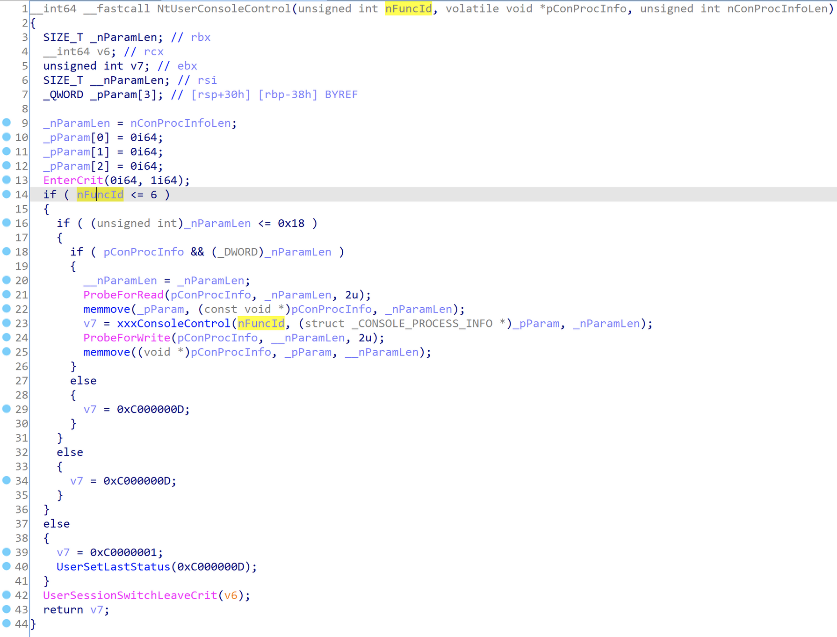Screen dimensions: 837x637
Task: Click line number 44
Action: click(22, 624)
